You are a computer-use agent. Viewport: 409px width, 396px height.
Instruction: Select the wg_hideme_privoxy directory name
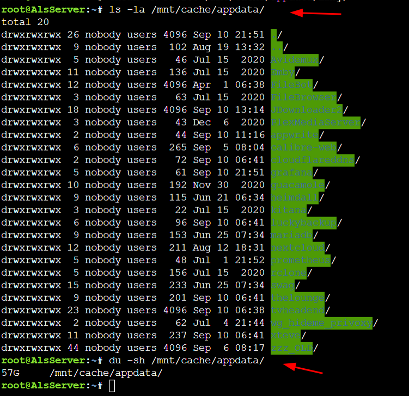[x=322, y=323]
